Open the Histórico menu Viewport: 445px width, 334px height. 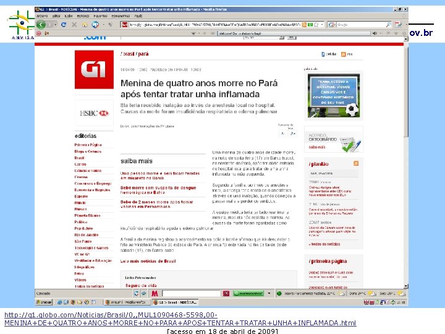click(83, 16)
